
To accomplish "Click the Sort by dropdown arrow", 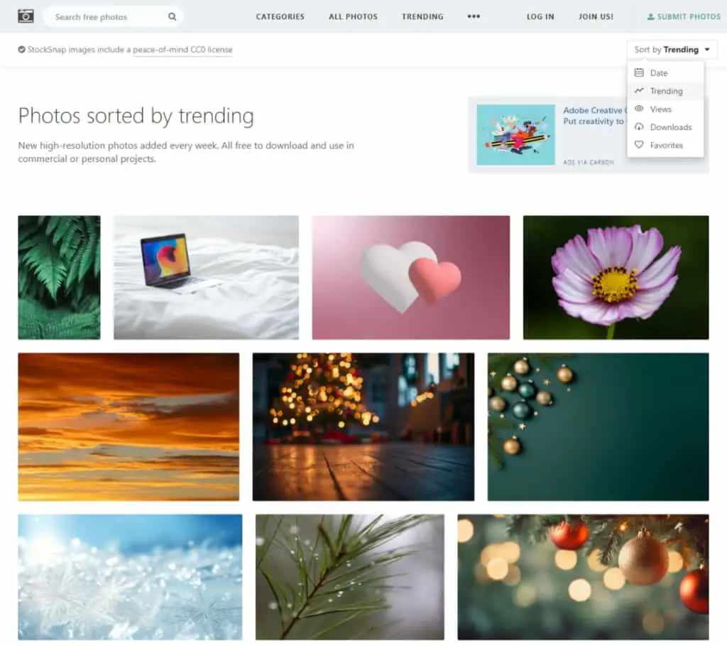I will click(x=707, y=50).
